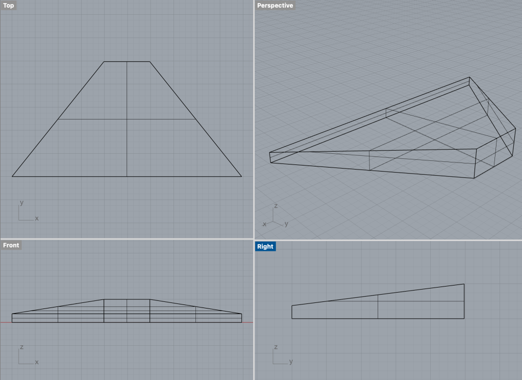The height and width of the screenshot is (380, 522).
Task: Pick the short left edge in Right view
Action: [292, 312]
